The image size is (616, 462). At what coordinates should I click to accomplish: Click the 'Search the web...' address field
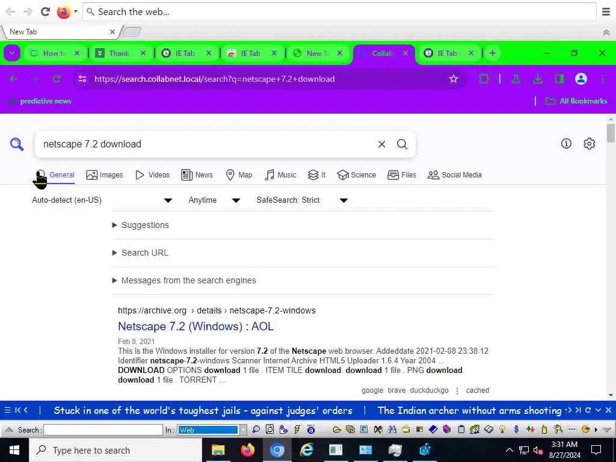[339, 12]
